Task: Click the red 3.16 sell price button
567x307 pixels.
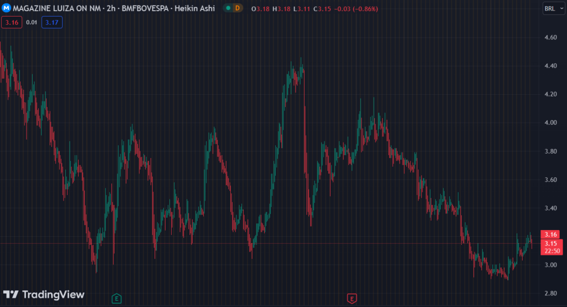Action: click(12, 23)
